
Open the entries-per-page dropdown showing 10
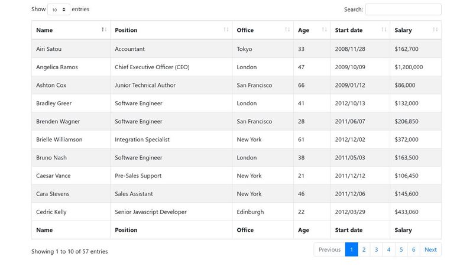59,9
